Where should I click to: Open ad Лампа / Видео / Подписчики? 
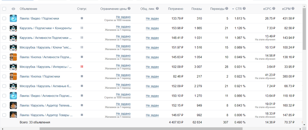[39, 18]
